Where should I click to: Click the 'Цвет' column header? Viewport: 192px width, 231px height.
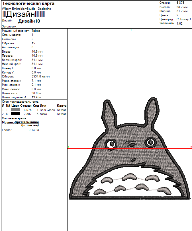(15, 105)
